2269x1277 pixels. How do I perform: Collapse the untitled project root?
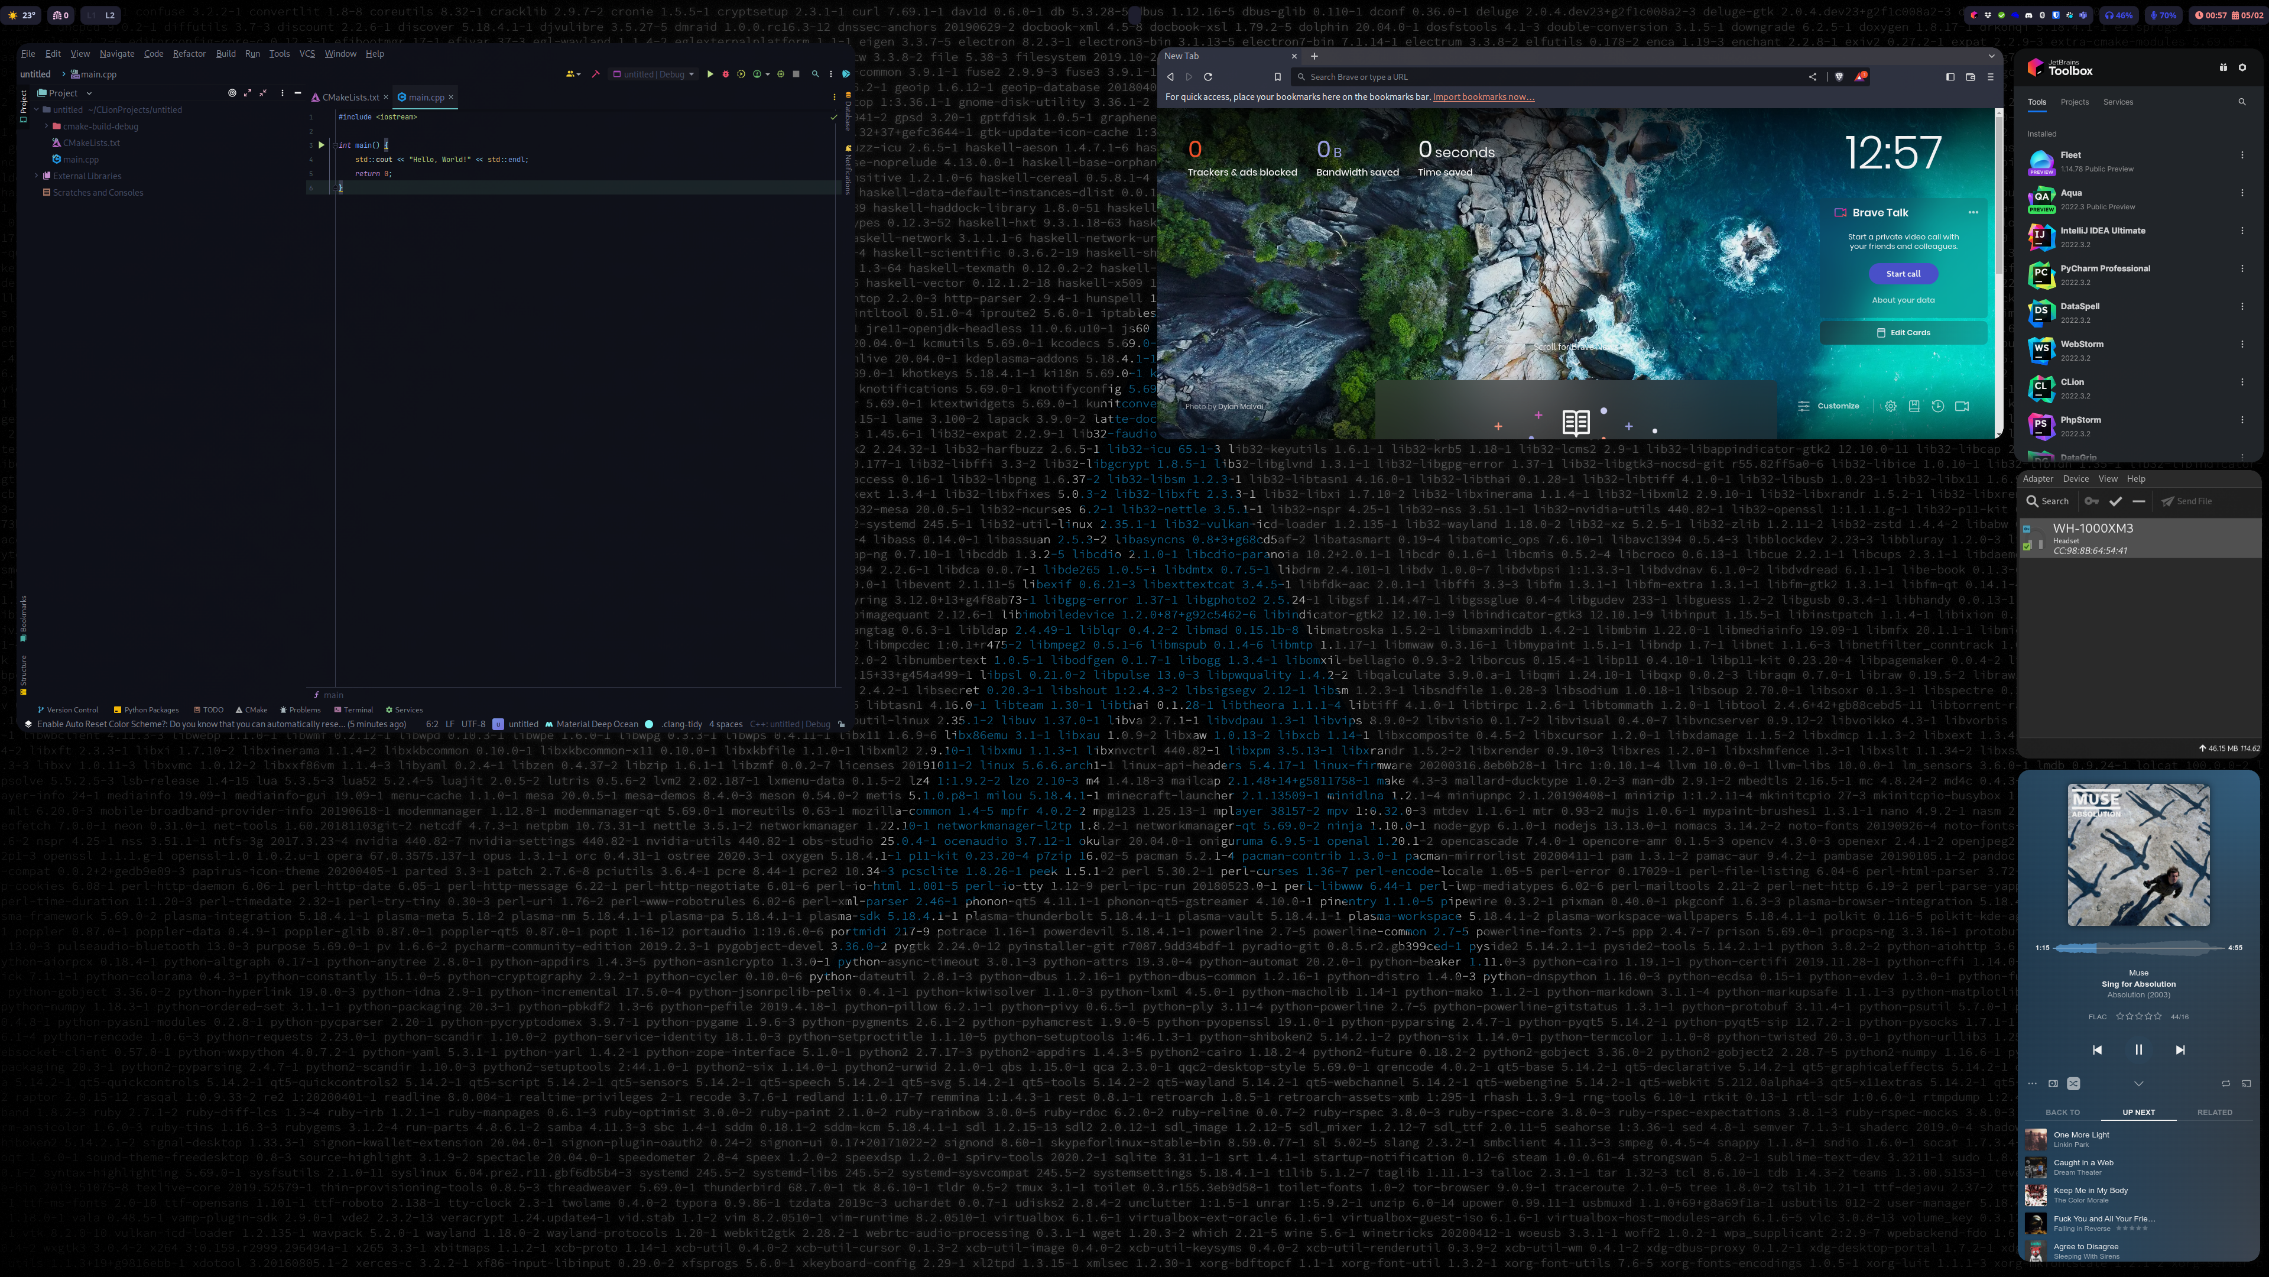coord(36,110)
